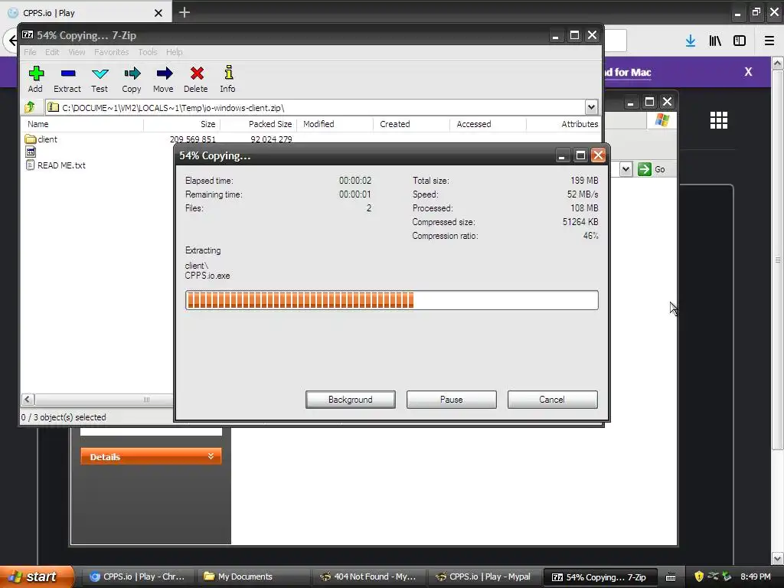Open the File menu in 7-Zip

point(30,52)
